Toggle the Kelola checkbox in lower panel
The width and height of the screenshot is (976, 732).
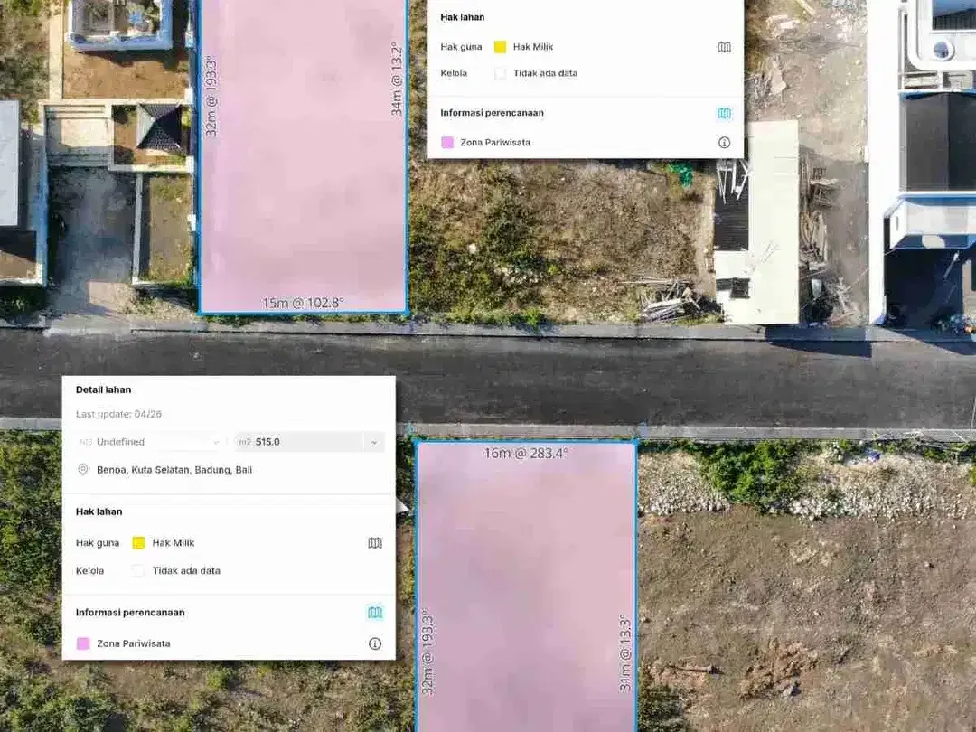[138, 571]
